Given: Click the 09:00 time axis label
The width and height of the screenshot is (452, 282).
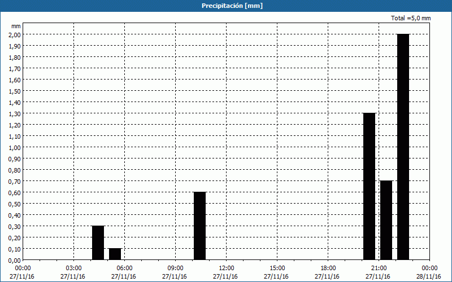Looking at the screenshot, I should click(x=175, y=268).
